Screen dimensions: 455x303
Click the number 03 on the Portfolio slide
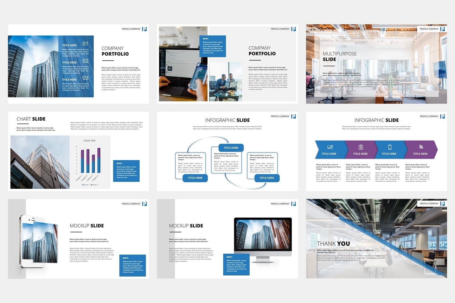point(86,78)
